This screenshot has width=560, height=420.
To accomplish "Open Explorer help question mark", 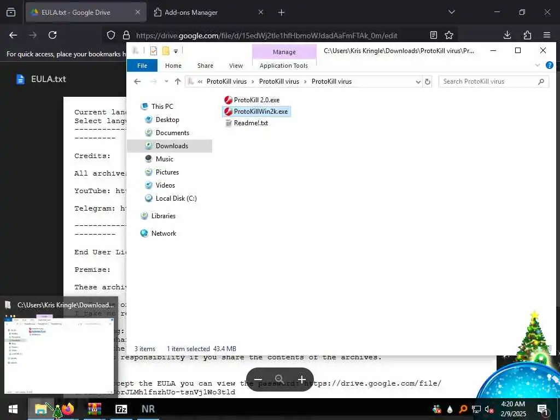I will pyautogui.click(x=549, y=66).
